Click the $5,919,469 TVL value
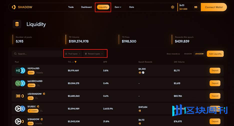 [x=73, y=70]
